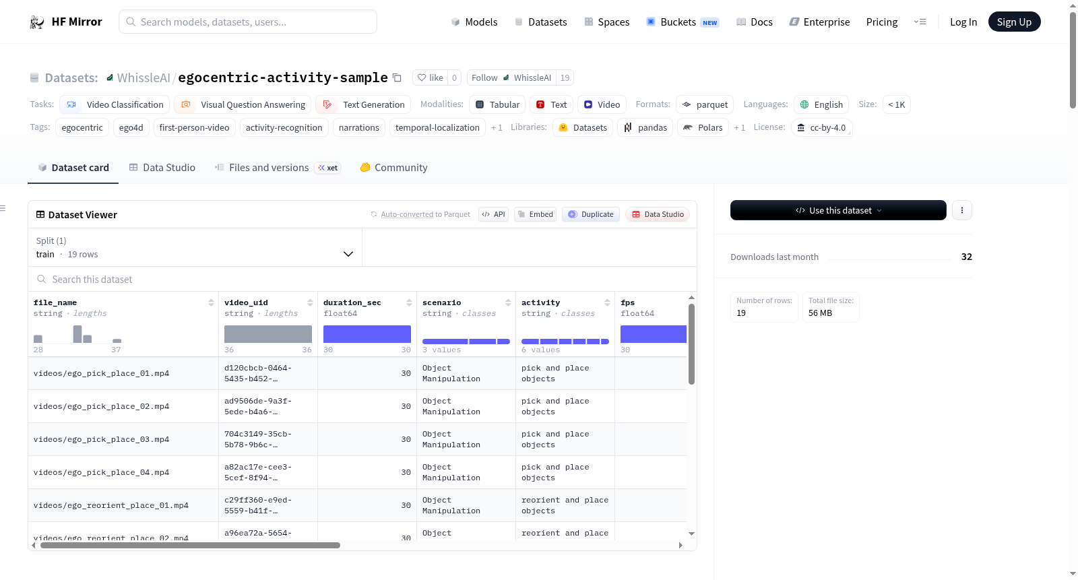Go to Datasets in top navigation
This screenshot has width=1078, height=580.
pos(540,22)
